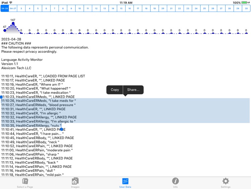Select day 26 in the date strip

tap(213, 8)
